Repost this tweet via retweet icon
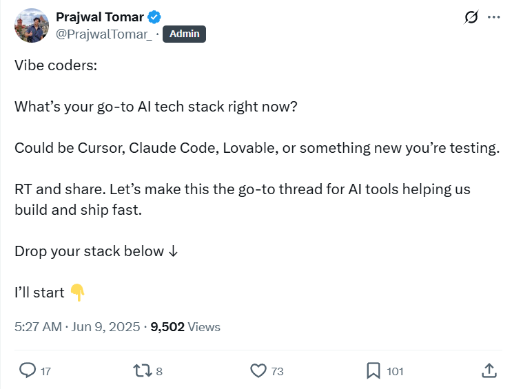This screenshot has width=512, height=389. pos(141,370)
